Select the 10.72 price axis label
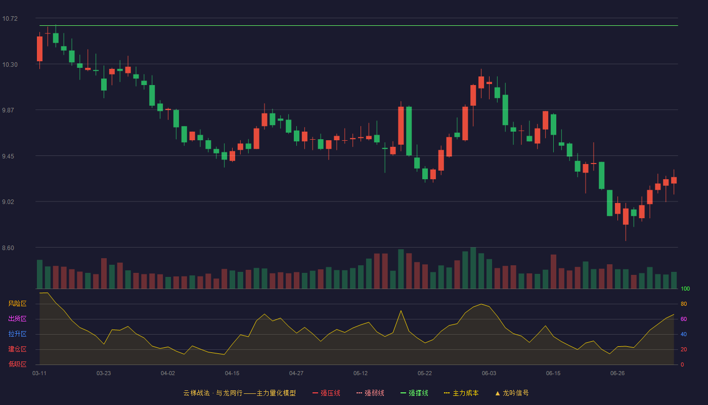Screen dimensions: 708x405 point(10,19)
